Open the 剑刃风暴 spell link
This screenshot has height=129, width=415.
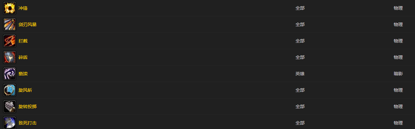click(x=28, y=24)
